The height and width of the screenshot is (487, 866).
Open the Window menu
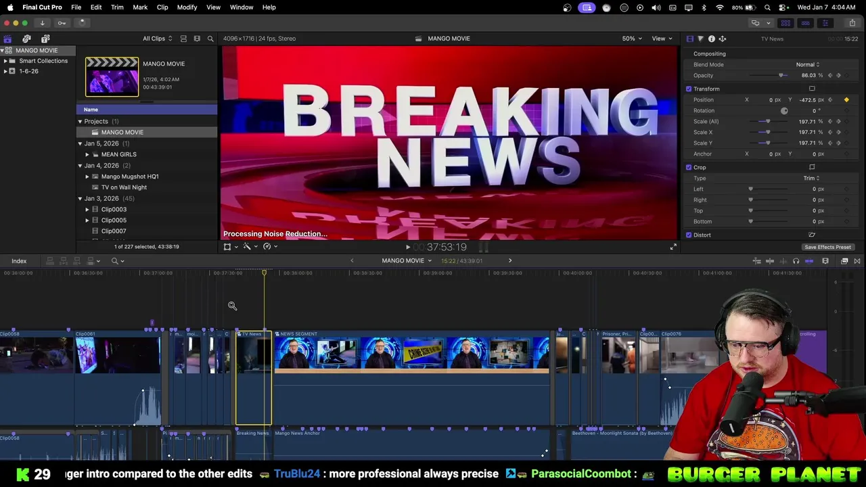(242, 7)
